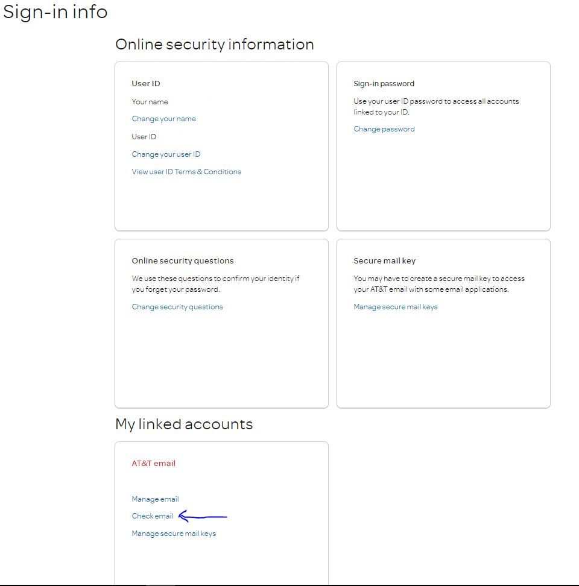This screenshot has width=579, height=586.
Task: Open the Change password link
Action: click(384, 129)
